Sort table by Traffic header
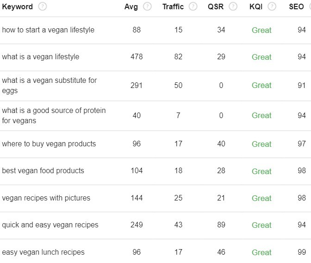 point(173,7)
